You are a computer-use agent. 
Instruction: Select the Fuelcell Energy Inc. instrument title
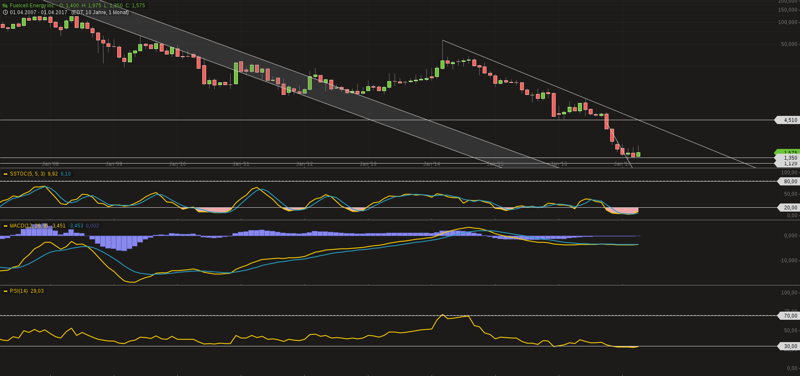(33, 6)
